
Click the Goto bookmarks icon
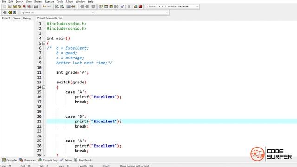pos(15,13)
